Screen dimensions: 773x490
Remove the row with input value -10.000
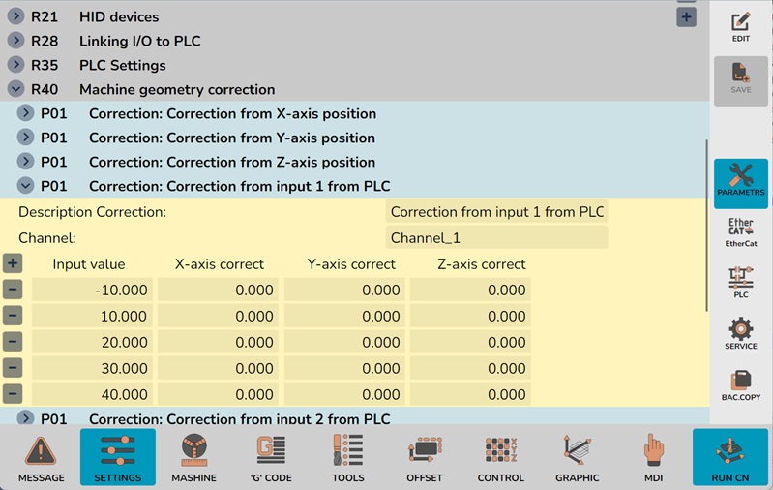pos(12,290)
